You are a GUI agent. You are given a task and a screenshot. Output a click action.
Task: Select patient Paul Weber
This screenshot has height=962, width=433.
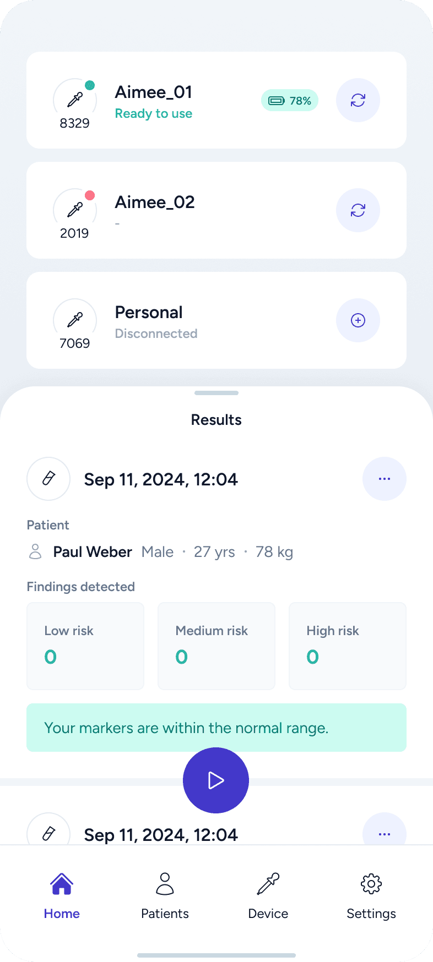93,552
